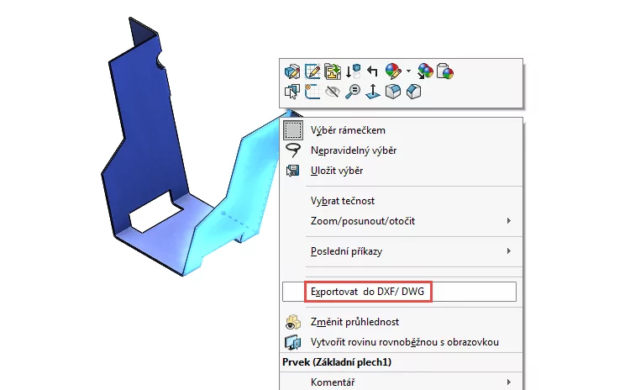Click the lasso icon beside Nepravidelný výběr
630x390 pixels.
(293, 150)
